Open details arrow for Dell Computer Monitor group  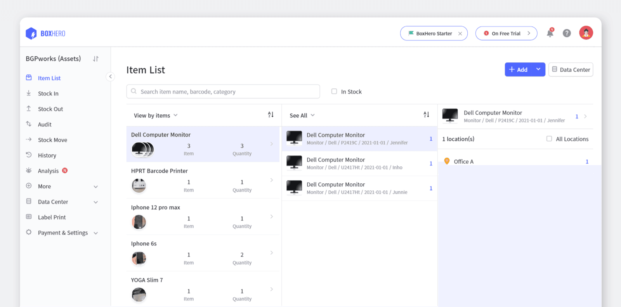[x=272, y=144]
